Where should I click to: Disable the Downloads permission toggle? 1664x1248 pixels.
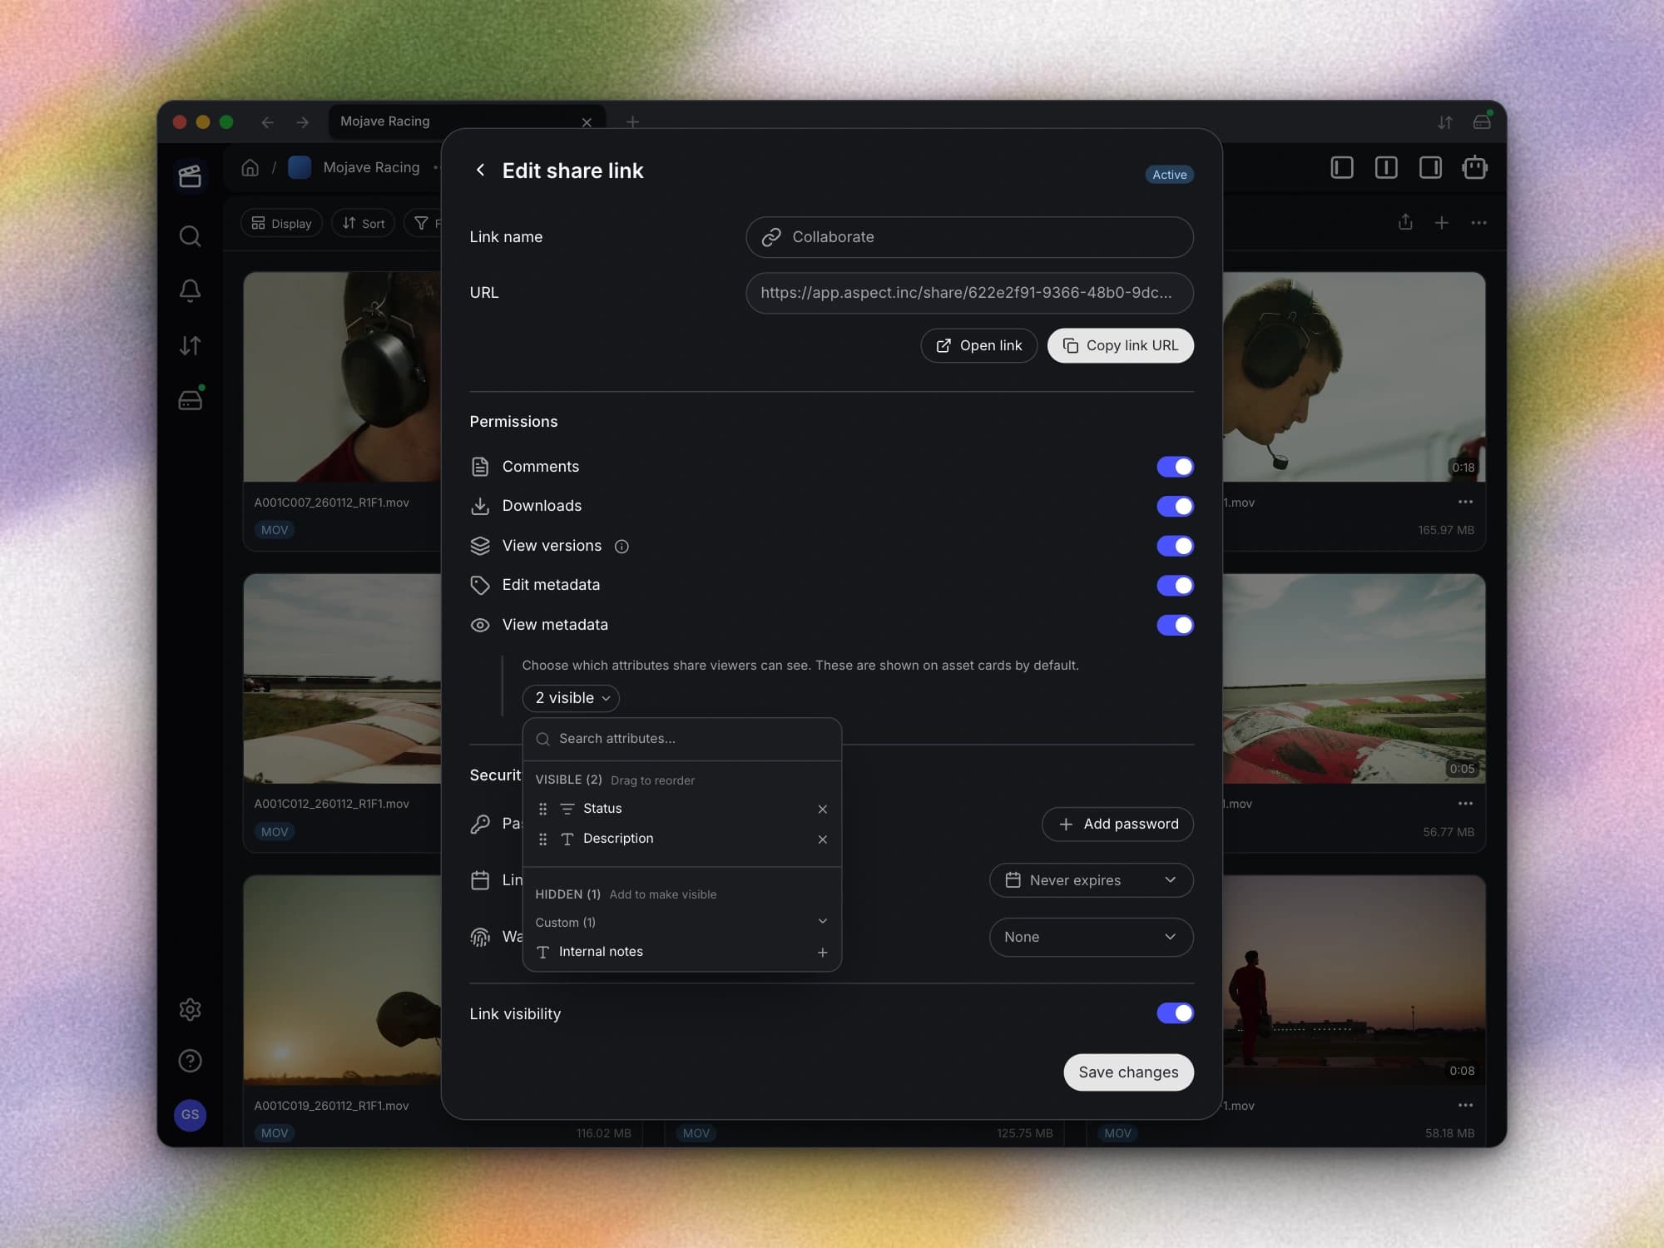coord(1175,506)
